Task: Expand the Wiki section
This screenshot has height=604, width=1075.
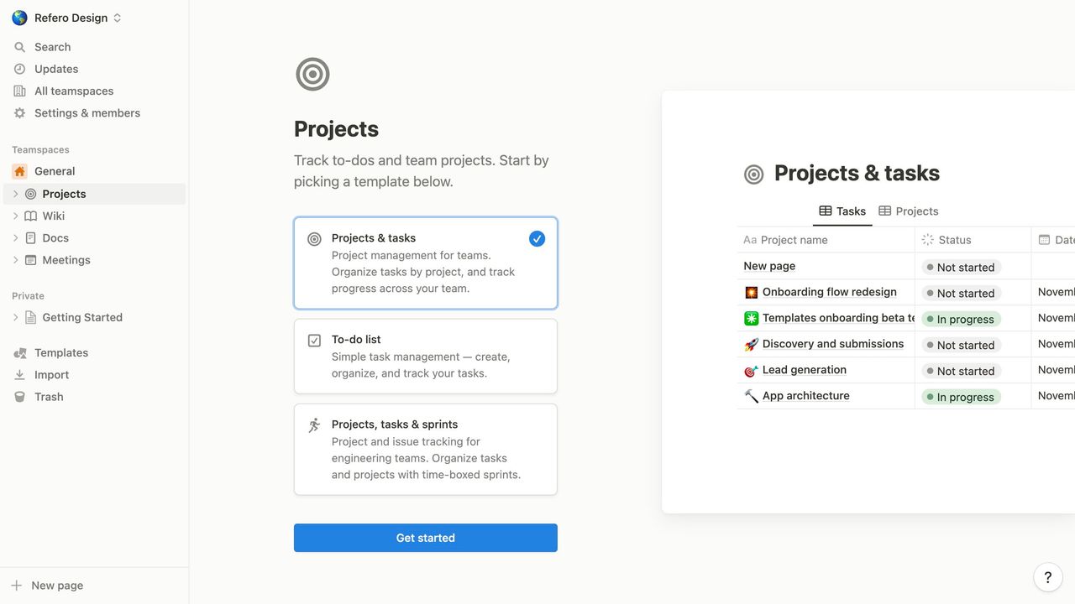Action: (15, 216)
